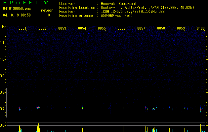Viewport: 208px width, 132px height.
Task: Click the Receiving Location label
Action: [x=77, y=8]
